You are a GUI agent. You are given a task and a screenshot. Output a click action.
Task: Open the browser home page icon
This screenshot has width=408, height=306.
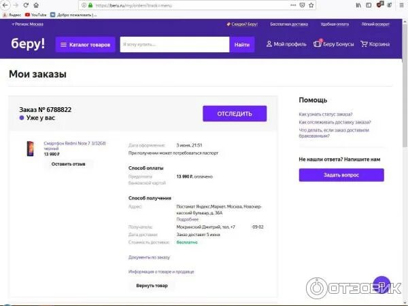[x=36, y=5]
